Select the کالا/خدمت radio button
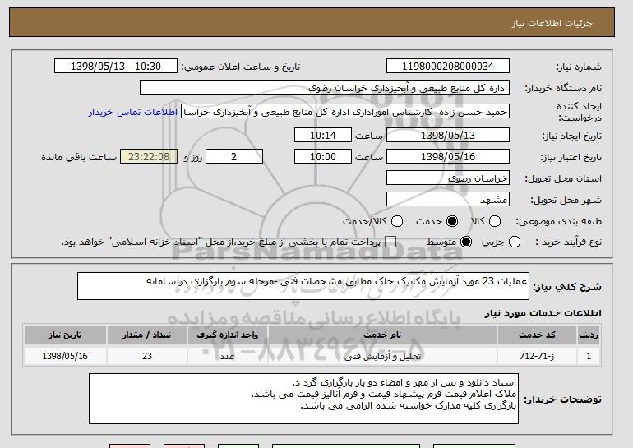Screen dimensions: 633x448 click(397, 221)
